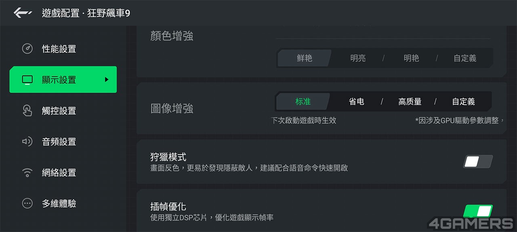Choose 自定義 for color enhancement
Image resolution: width=517 pixels, height=232 pixels.
click(x=465, y=58)
